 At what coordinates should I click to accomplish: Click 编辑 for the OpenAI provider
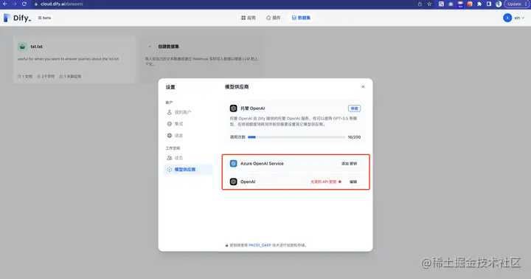click(353, 182)
